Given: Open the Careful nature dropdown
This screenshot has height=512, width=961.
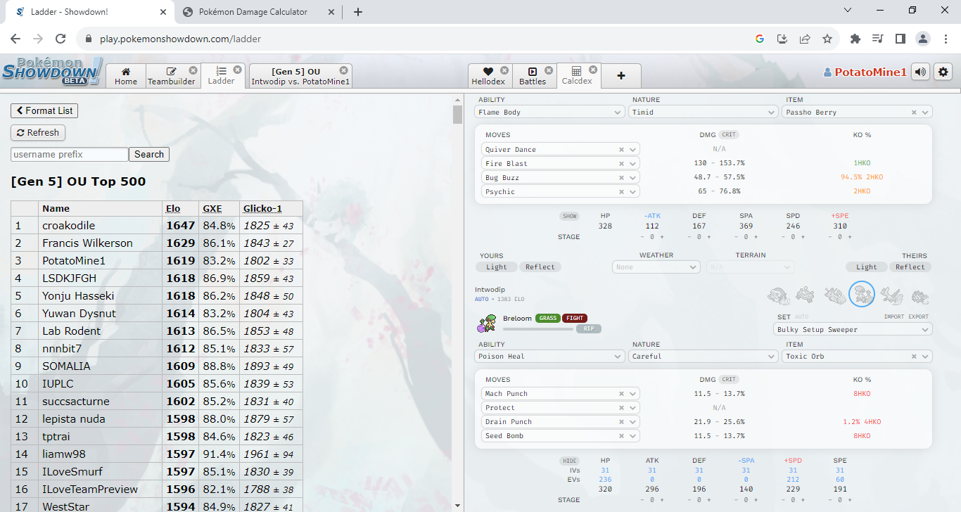Looking at the screenshot, I should 704,356.
